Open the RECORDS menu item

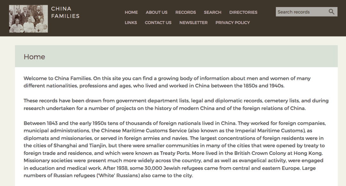point(185,12)
